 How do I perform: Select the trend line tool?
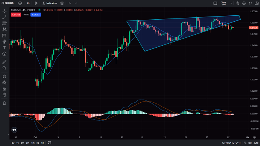(4, 17)
